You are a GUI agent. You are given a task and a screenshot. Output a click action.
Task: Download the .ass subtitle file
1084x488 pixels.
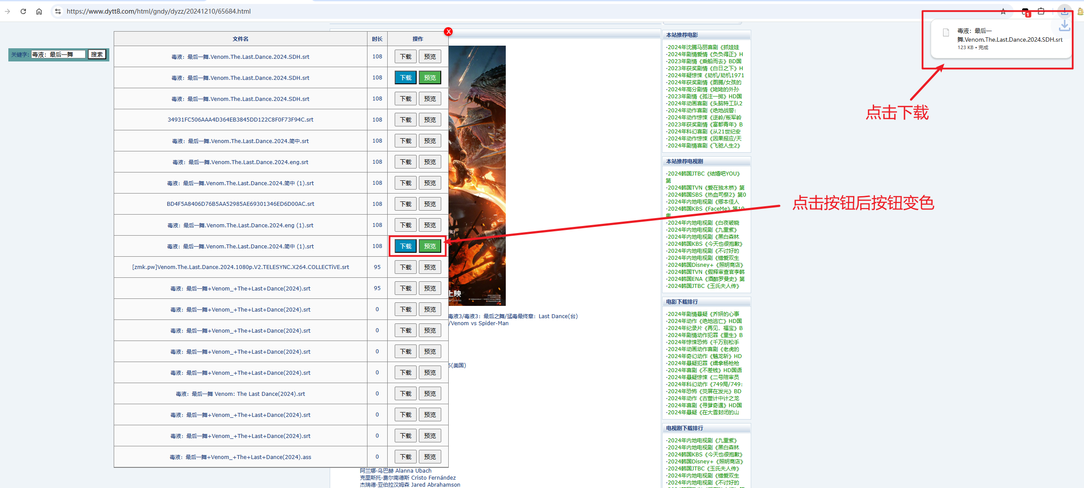(x=406, y=457)
